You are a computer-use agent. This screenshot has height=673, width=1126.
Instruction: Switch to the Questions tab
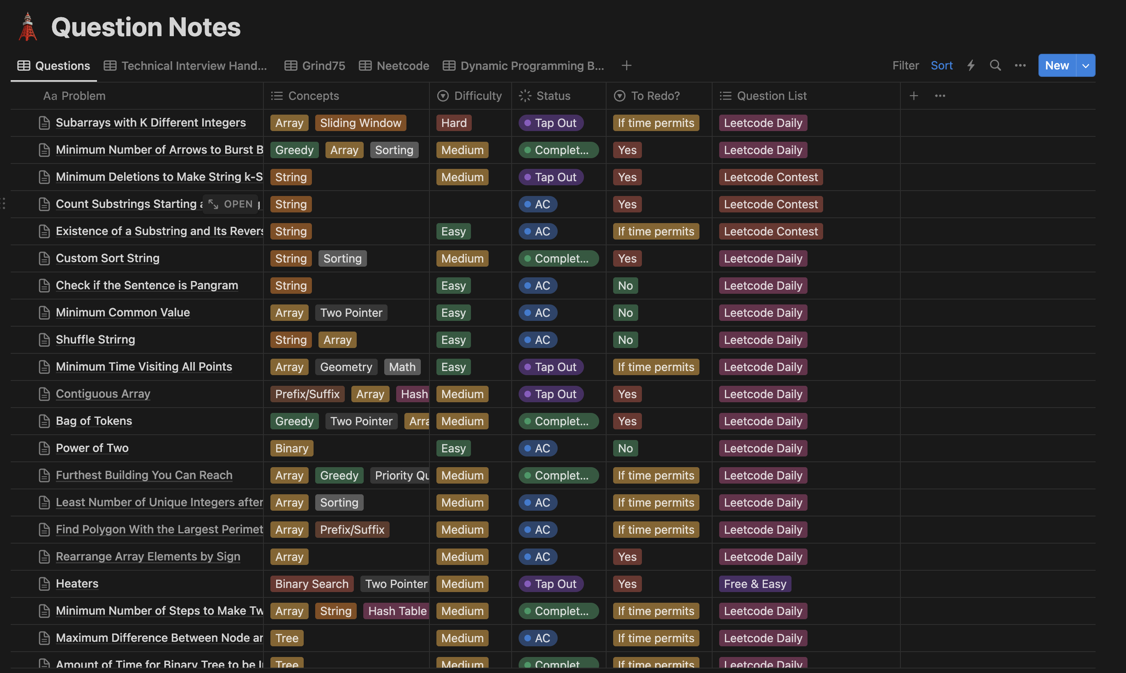(53, 66)
